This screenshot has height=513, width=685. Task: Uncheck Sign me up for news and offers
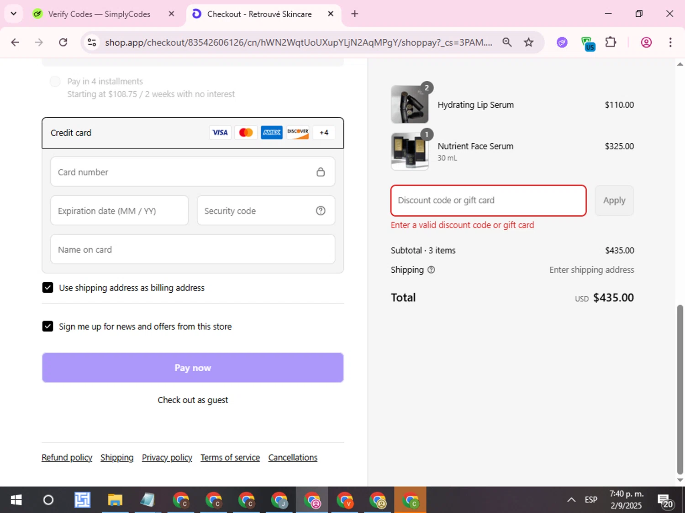coord(47,326)
